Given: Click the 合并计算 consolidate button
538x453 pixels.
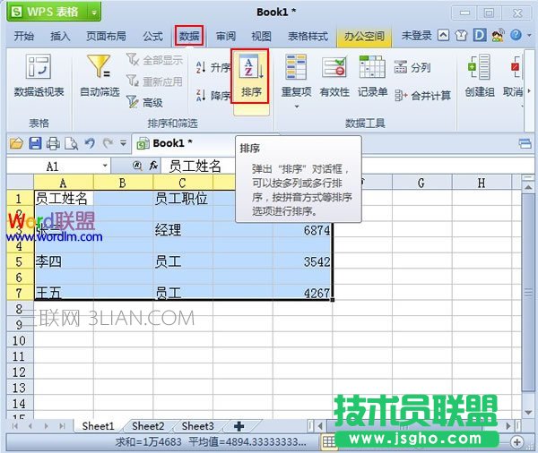Looking at the screenshot, I should click(422, 95).
